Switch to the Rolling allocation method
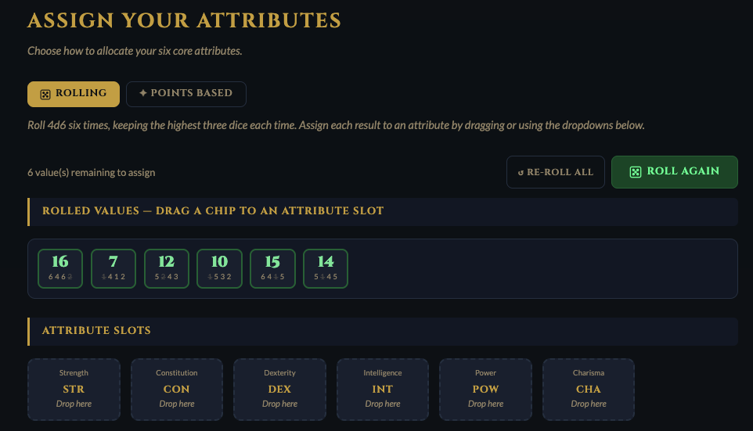The width and height of the screenshot is (753, 431). [74, 94]
